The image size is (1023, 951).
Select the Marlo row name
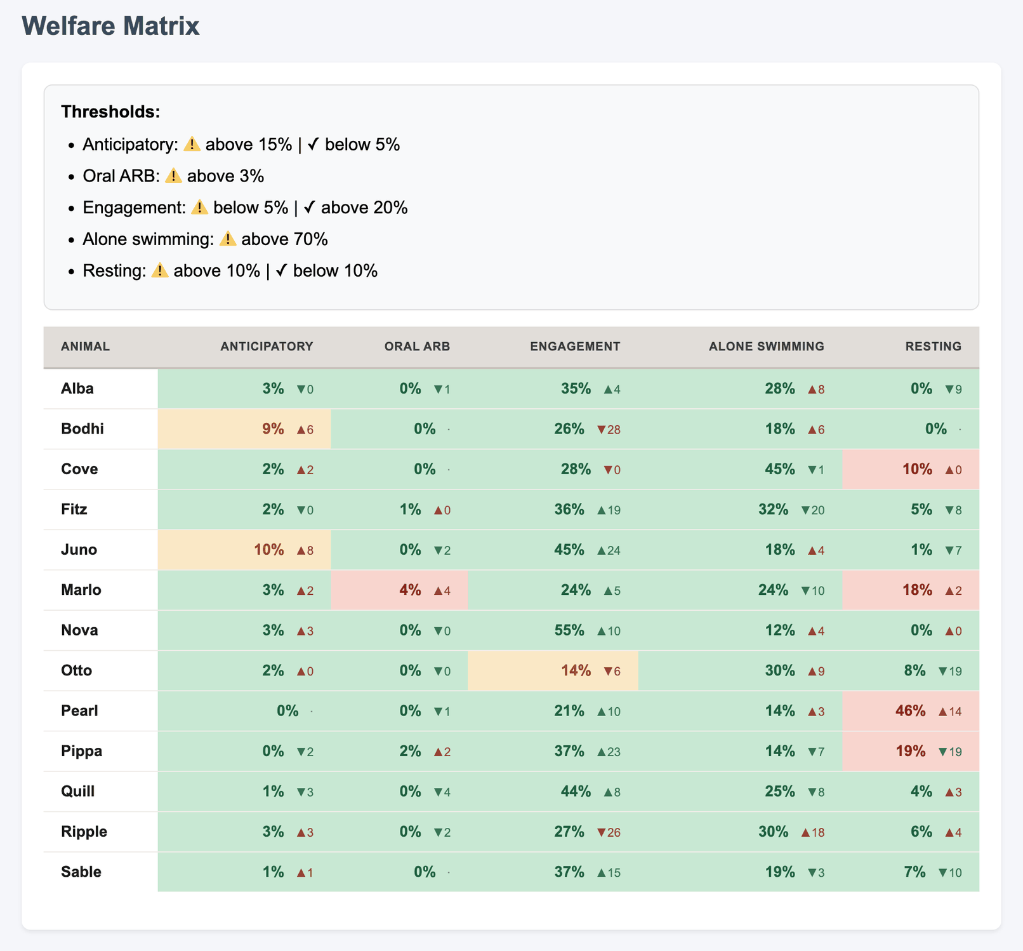[81, 590]
